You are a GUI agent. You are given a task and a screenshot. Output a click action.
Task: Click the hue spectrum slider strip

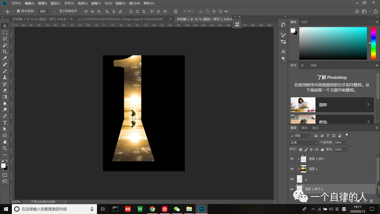(373, 44)
